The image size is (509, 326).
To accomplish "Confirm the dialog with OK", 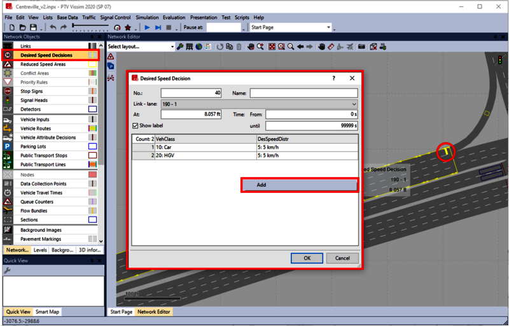I will point(307,258).
